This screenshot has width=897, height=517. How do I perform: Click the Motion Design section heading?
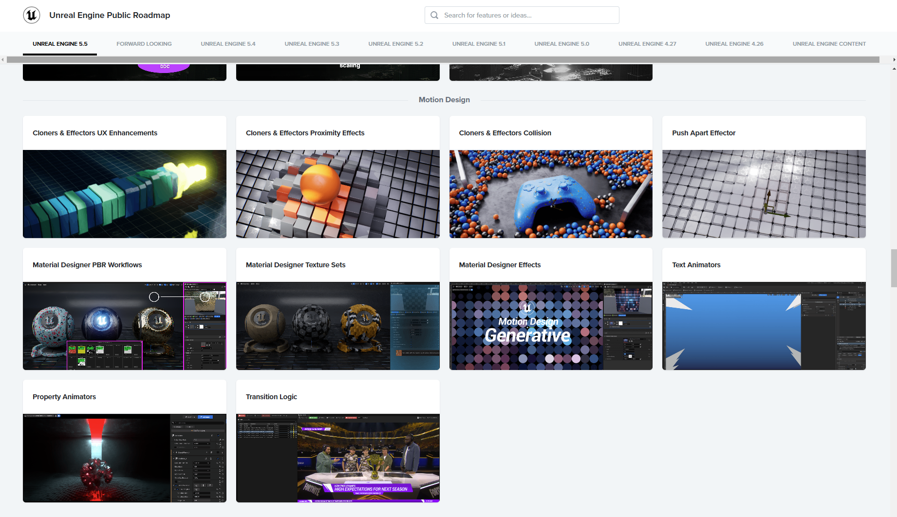pyautogui.click(x=444, y=99)
